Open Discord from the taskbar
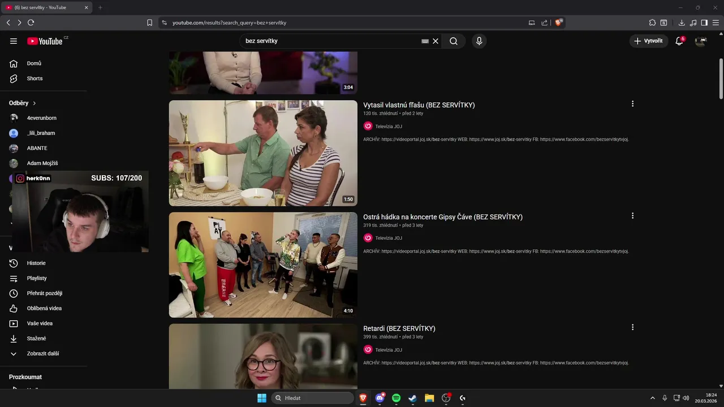Image resolution: width=724 pixels, height=407 pixels. point(380,398)
